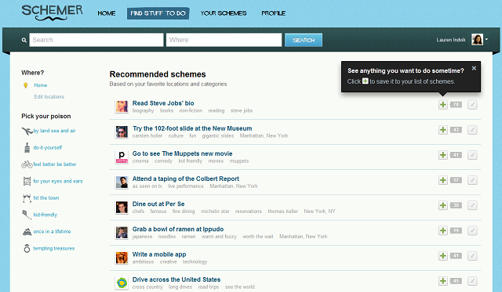The width and height of the screenshot is (502, 292).
Task: Open the tempting treasures category link
Action: (x=54, y=248)
